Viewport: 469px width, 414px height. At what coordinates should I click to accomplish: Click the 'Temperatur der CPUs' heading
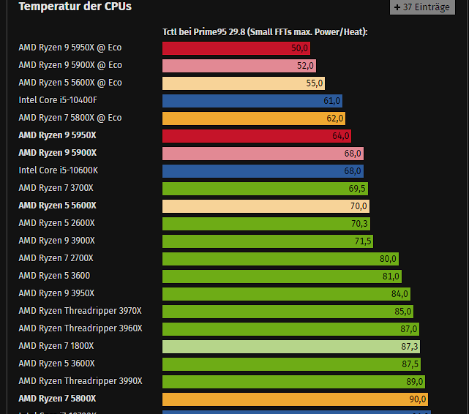click(x=75, y=7)
